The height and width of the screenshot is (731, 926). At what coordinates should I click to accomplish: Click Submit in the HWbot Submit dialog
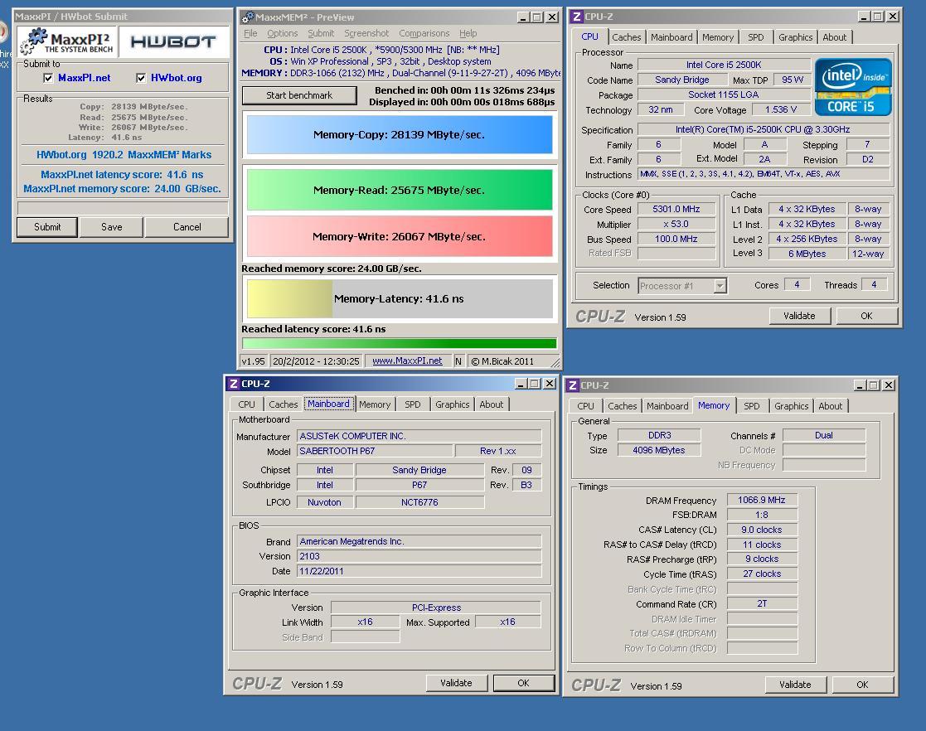47,227
